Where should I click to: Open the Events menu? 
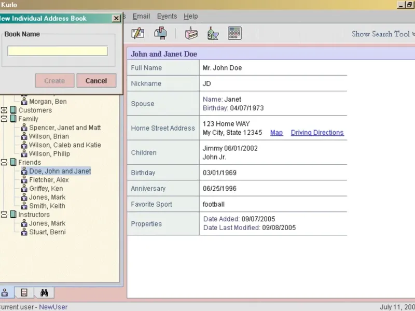pyautogui.click(x=167, y=17)
